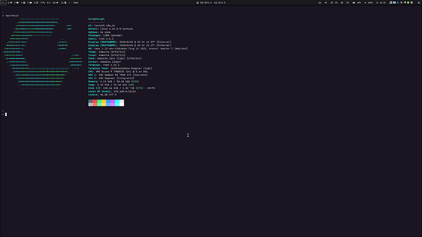
Task: Open the memory usage module showing 20%
Action: click(x=357, y=2)
